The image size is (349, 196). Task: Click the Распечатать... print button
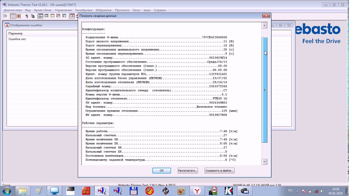click(188, 170)
